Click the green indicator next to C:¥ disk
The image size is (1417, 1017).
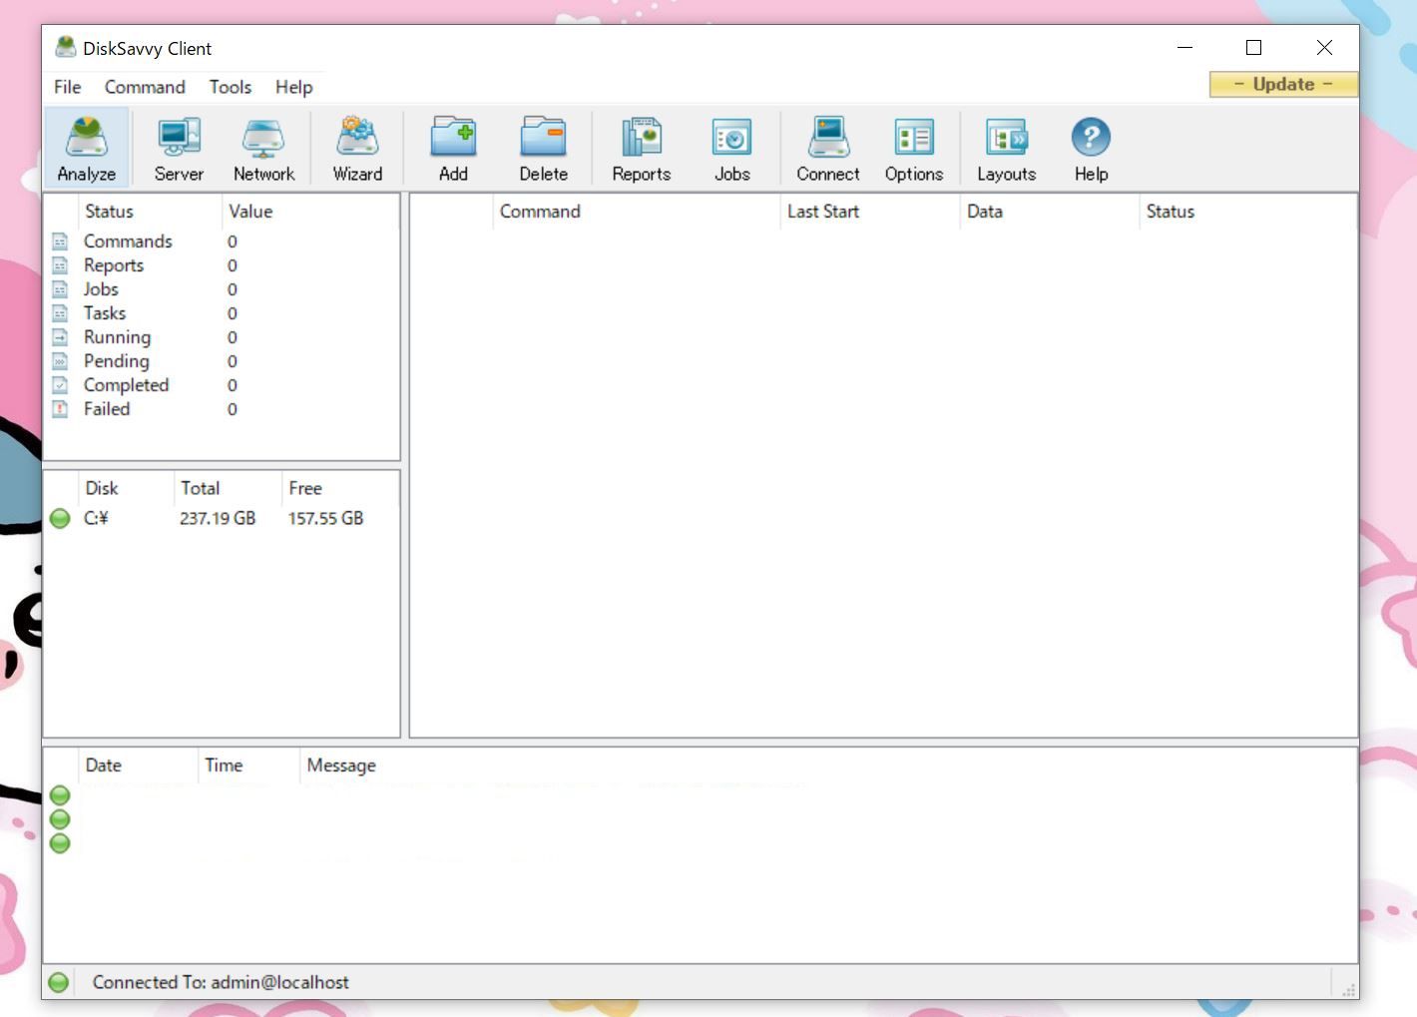[x=60, y=518]
